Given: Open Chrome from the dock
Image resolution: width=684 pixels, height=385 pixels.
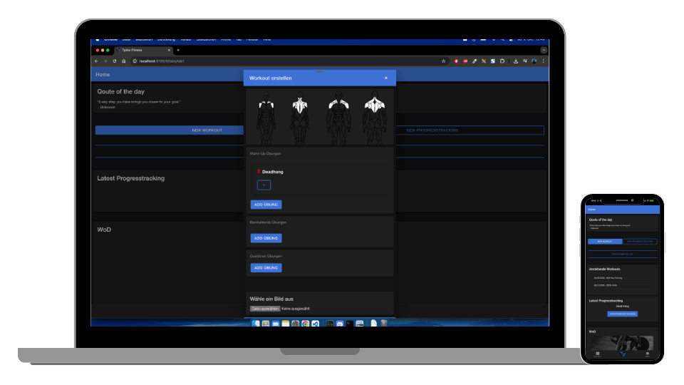Looking at the screenshot, I should click(306, 324).
